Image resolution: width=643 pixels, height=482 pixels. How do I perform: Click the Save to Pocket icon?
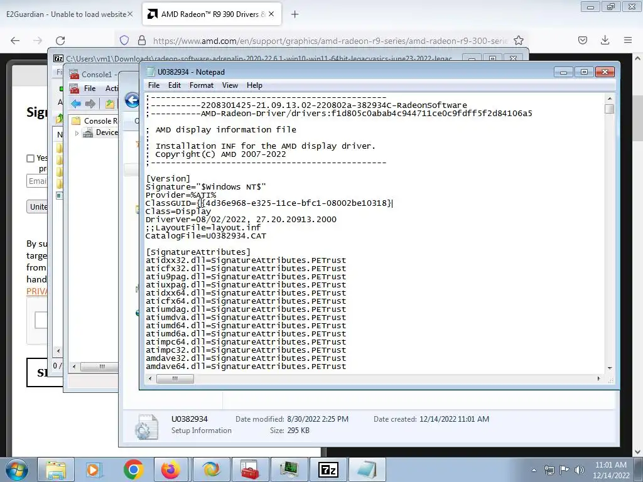[x=583, y=40]
